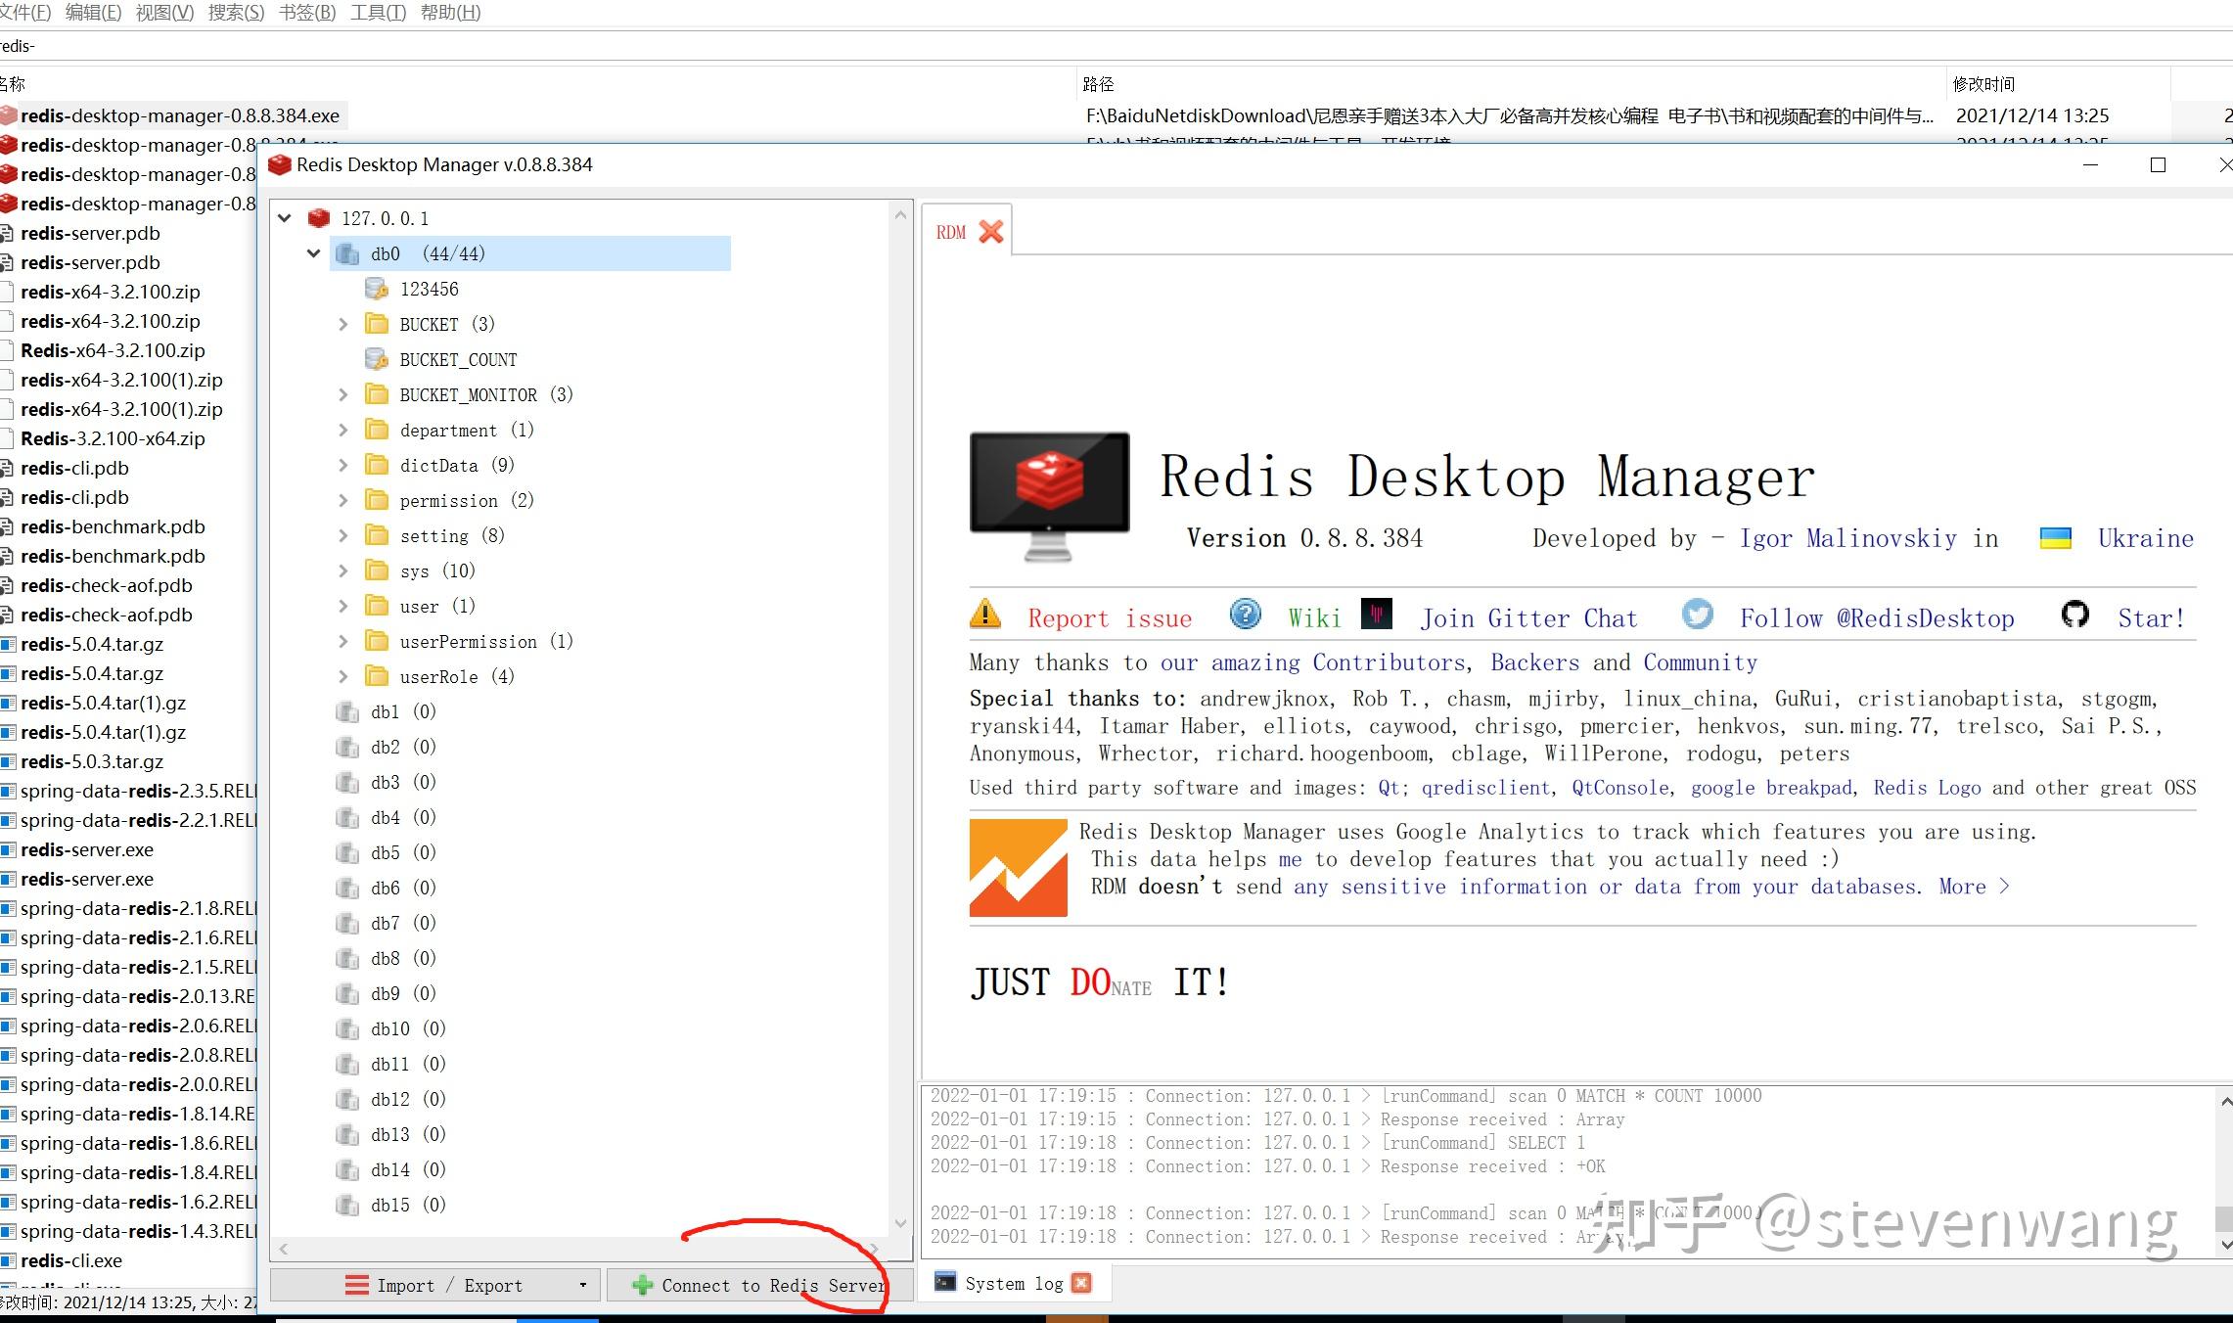Select redis-5.0.3.tar.gz in the file list
2233x1323 pixels.
tap(92, 761)
